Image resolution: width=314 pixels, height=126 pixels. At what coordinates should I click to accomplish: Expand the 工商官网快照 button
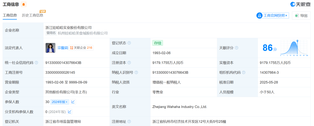tap(272, 16)
